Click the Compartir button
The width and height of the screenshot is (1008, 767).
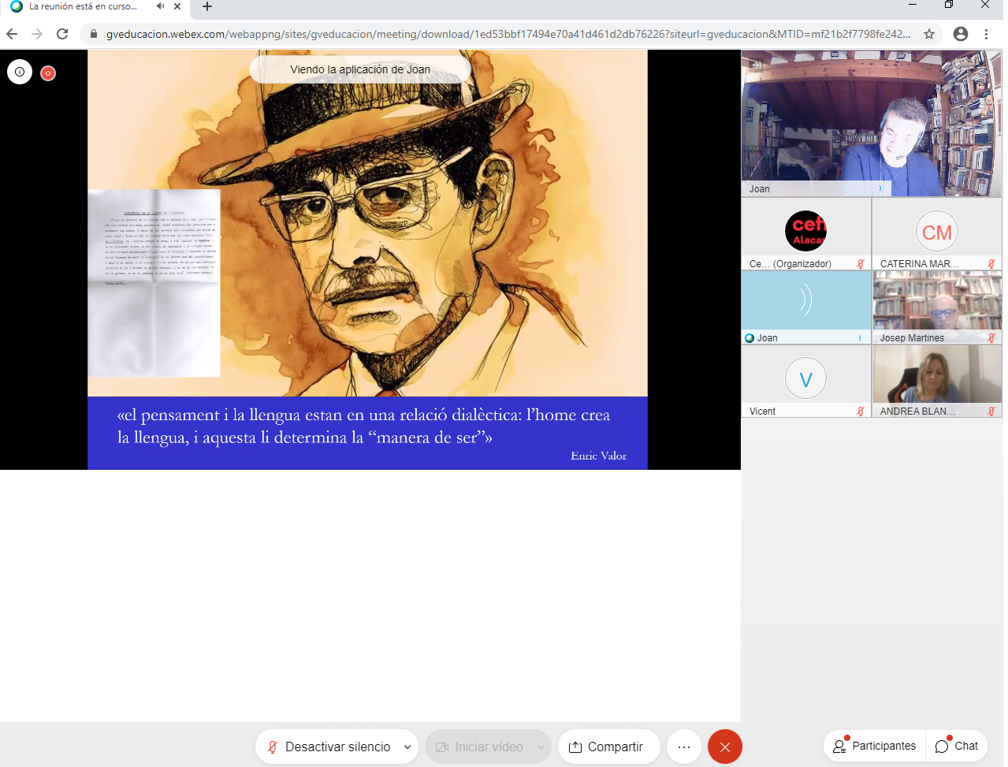608,747
